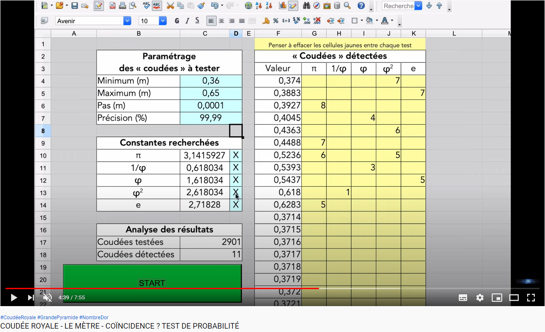Select column D header
545x332 pixels.
coord(236,34)
